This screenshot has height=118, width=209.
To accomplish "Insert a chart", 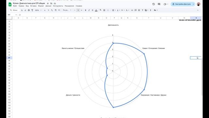I will [139, 10].
